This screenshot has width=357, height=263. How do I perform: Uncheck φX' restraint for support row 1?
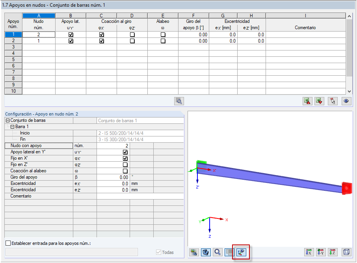tap(102, 35)
